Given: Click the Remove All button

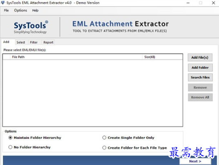Looking at the screenshot, I should (x=200, y=97).
